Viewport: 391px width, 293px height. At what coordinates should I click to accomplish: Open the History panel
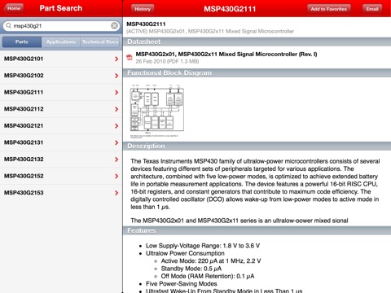[143, 9]
